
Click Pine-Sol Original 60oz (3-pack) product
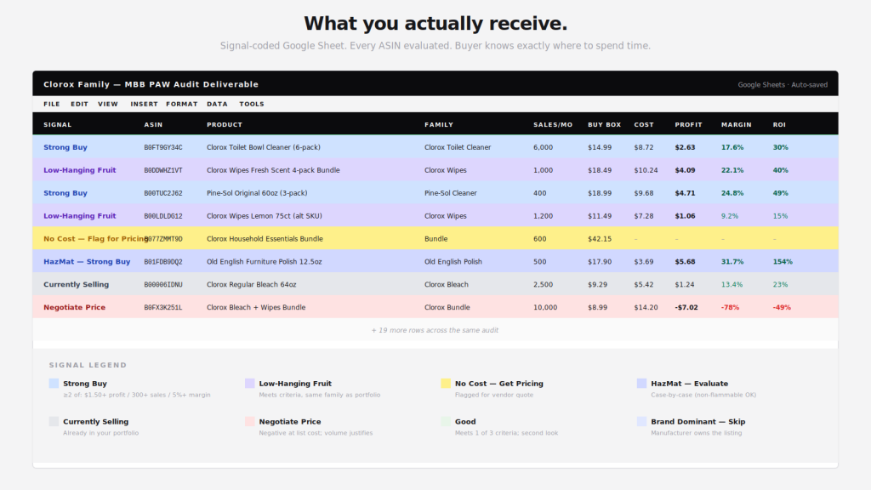point(257,193)
